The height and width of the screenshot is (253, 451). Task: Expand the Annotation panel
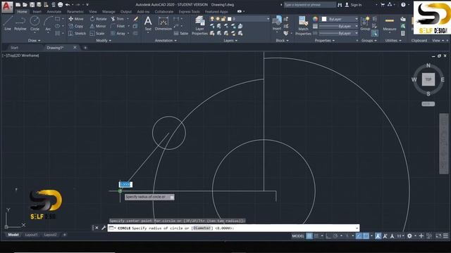[x=166, y=41]
